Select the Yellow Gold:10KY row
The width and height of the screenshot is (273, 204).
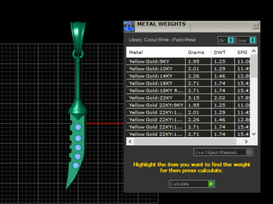pyautogui.click(x=188, y=69)
